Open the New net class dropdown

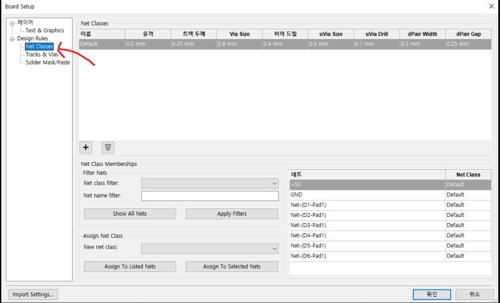coord(210,249)
